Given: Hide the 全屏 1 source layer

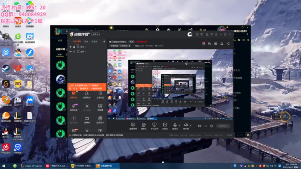Looking at the screenshot, I should point(70,51).
